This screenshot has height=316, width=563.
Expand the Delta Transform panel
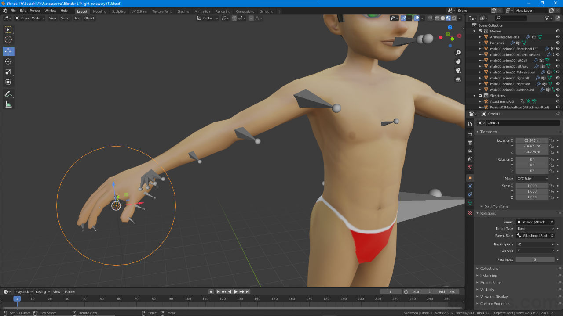click(x=496, y=206)
